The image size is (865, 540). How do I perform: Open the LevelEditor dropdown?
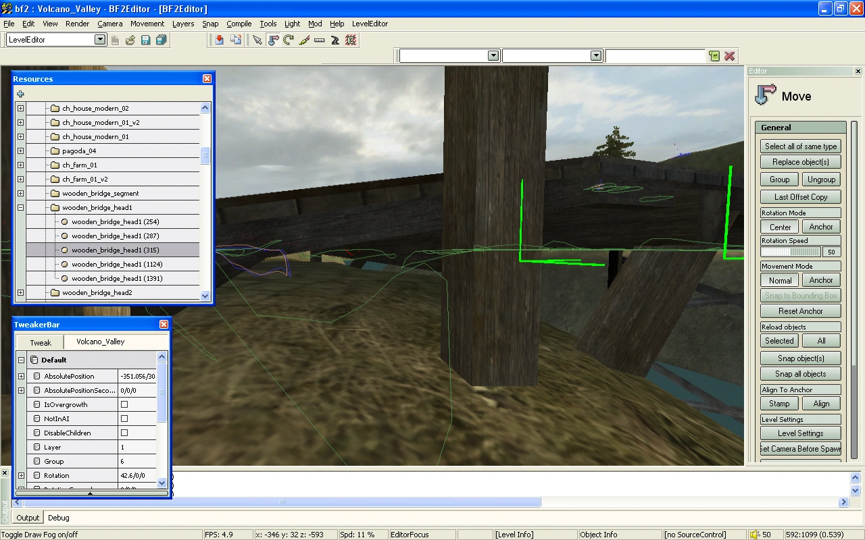pyautogui.click(x=100, y=40)
